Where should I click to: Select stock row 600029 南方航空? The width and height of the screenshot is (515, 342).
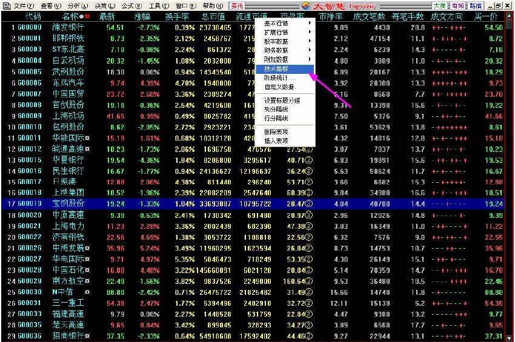254,281
